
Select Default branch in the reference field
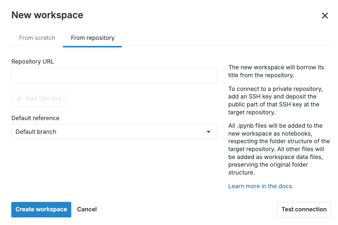click(114, 132)
